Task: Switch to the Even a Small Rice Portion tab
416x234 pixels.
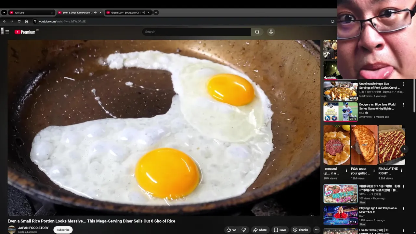Action: 77,13
